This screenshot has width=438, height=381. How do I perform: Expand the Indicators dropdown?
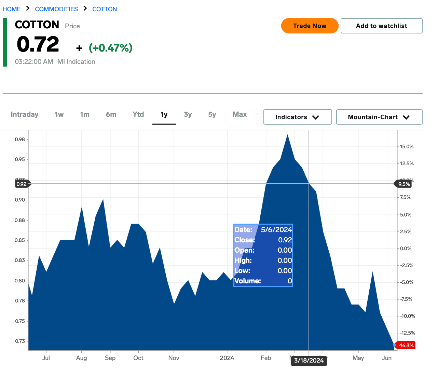297,117
